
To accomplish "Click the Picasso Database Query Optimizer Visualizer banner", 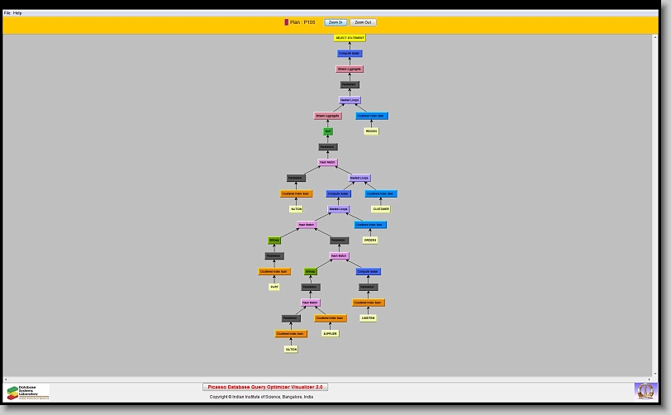I will coord(265,387).
